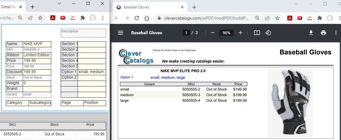The image size is (341, 140).
Task: Go to home page in right browser
Action: [147, 18]
